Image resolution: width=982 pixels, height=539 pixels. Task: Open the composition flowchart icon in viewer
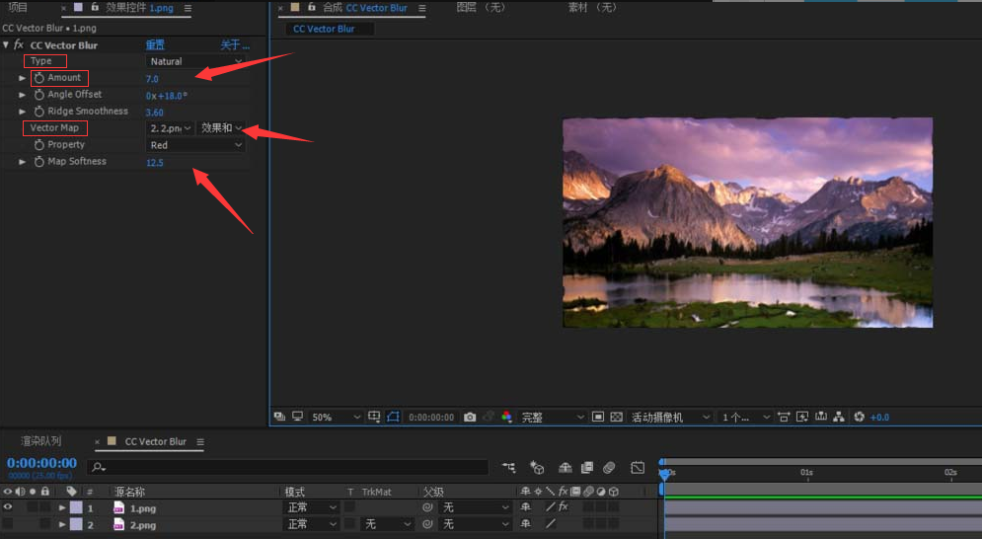pos(839,417)
